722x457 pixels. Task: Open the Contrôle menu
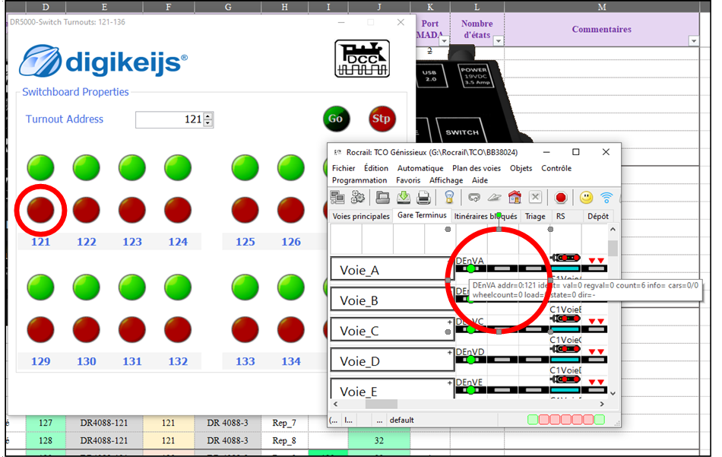[x=556, y=168]
